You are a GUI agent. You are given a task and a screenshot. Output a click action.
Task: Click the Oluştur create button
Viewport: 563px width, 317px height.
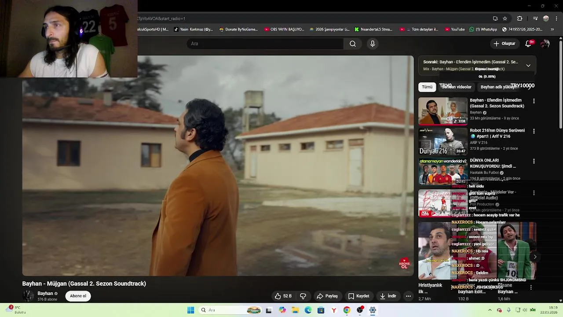pos(504,44)
